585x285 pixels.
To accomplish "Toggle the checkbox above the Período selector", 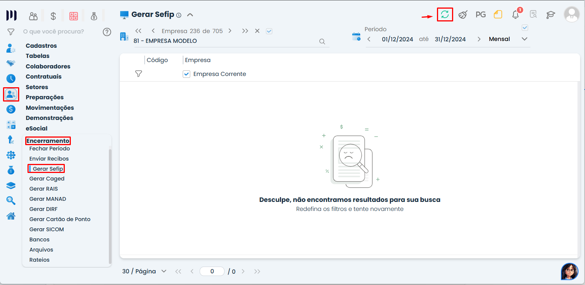I will [525, 27].
